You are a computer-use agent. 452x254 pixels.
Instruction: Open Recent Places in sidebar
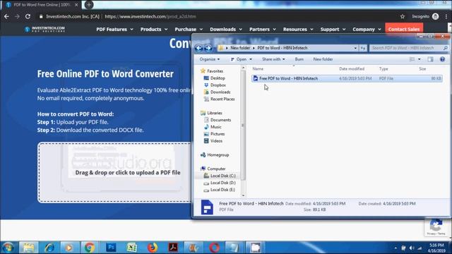click(219, 99)
